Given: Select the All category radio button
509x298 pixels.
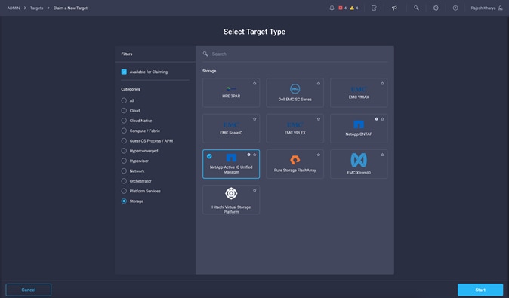Looking at the screenshot, I should tap(124, 100).
